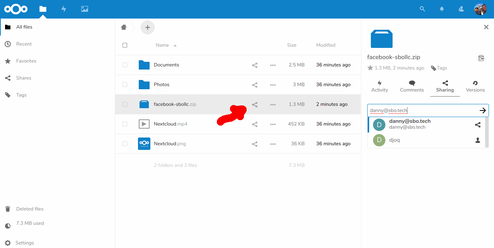This screenshot has height=248, width=494.
Task: Toggle the Name column sort arrow
Action: point(174,45)
